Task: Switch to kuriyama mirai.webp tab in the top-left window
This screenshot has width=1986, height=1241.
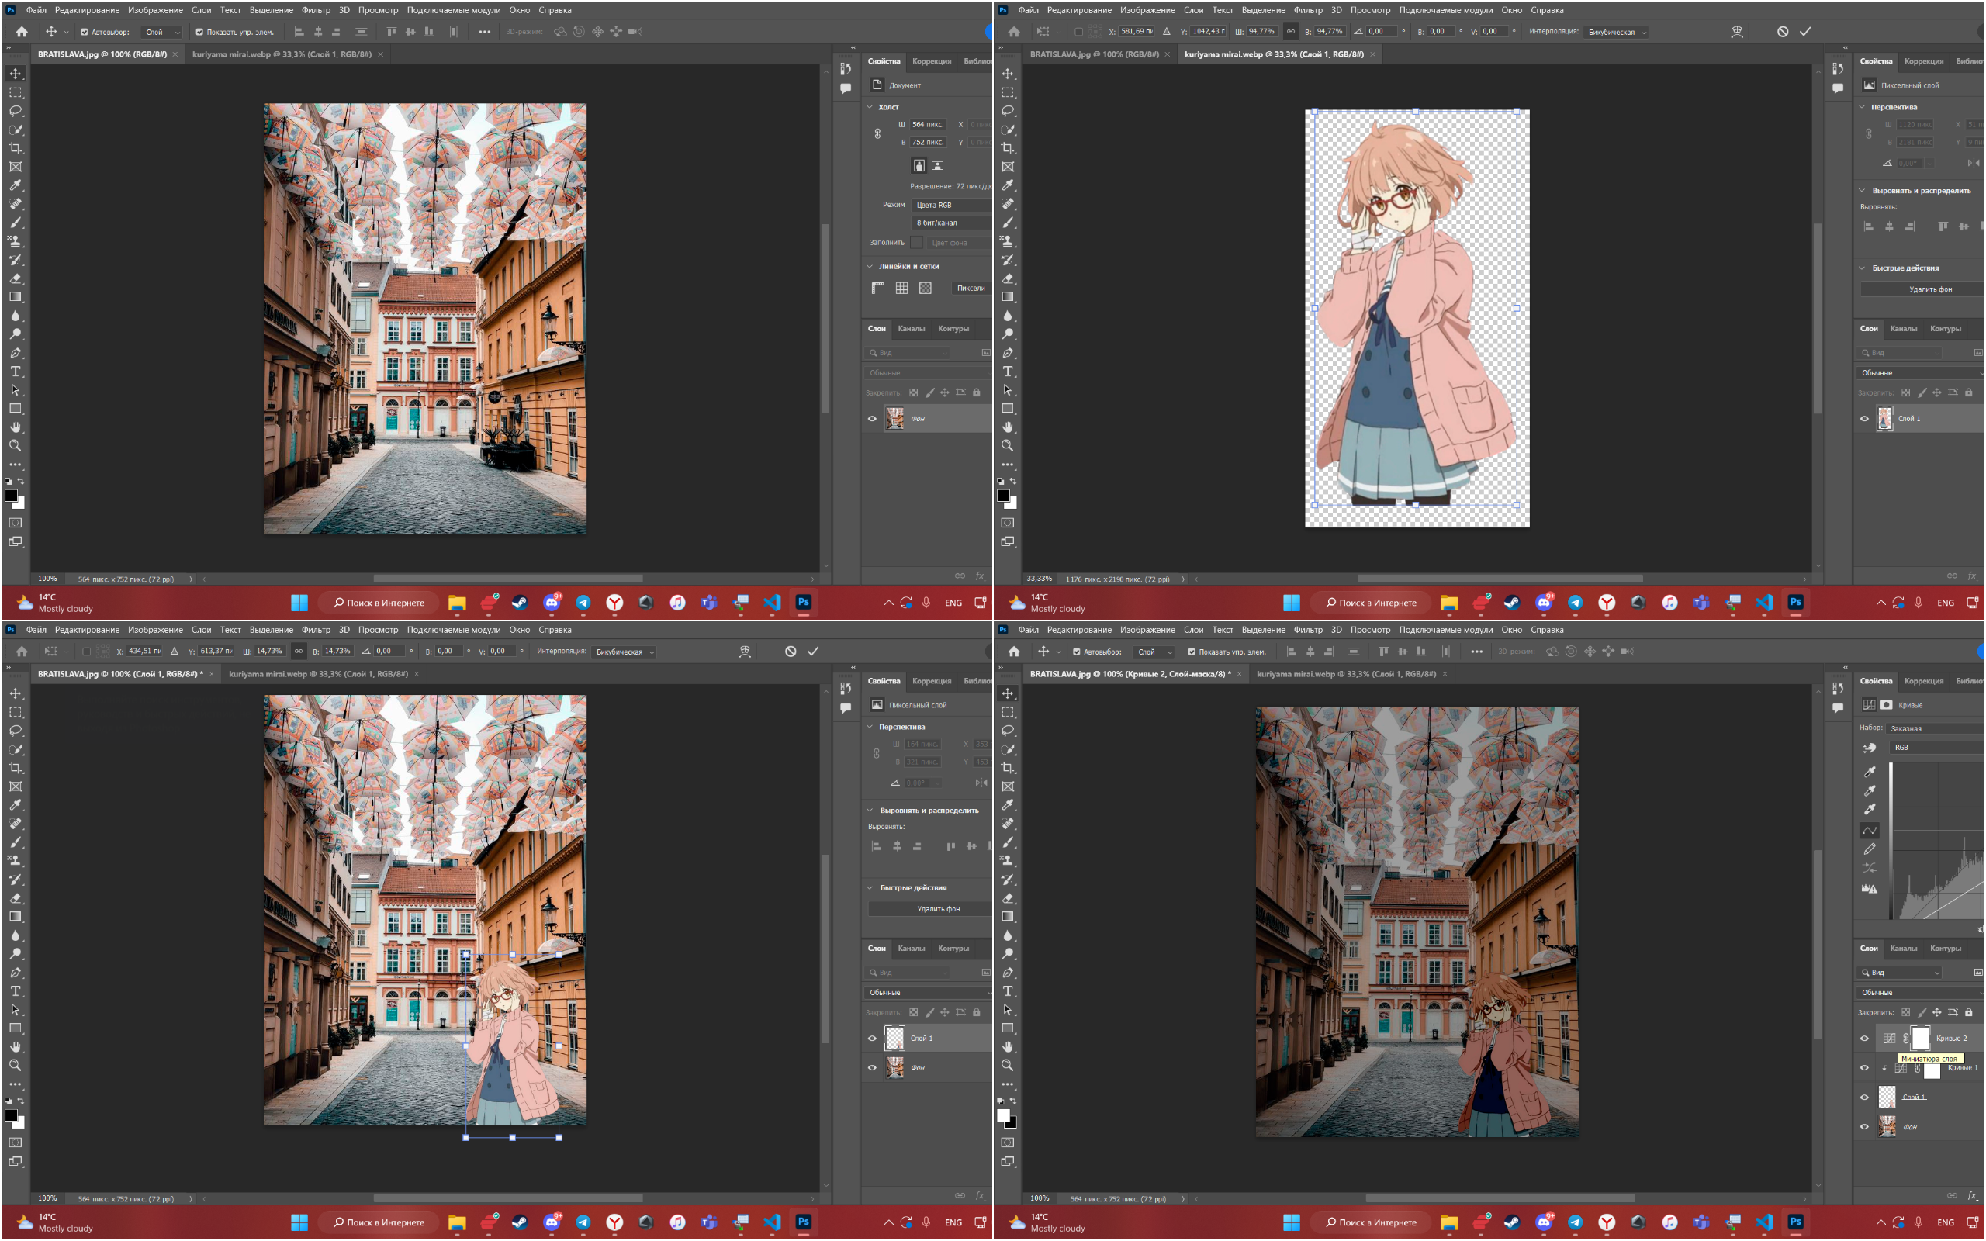Action: click(282, 54)
